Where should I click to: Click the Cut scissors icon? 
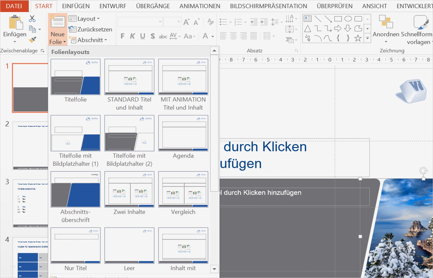coord(32,19)
